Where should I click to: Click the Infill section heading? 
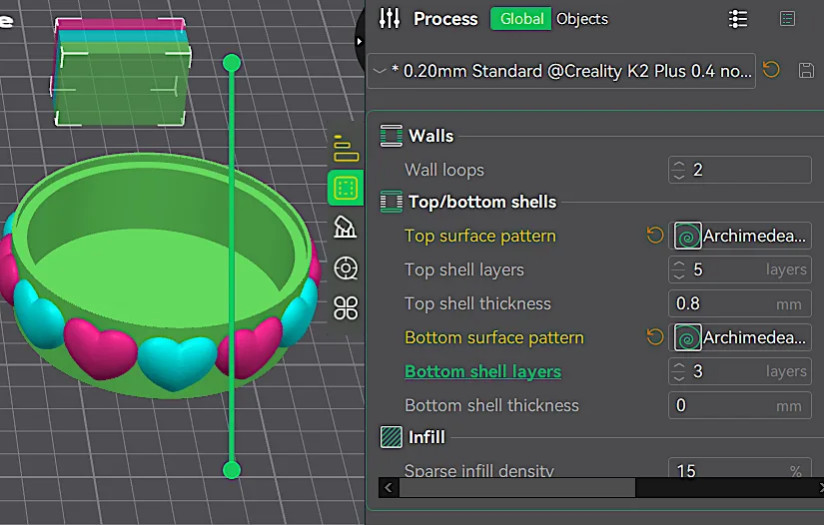click(x=426, y=437)
